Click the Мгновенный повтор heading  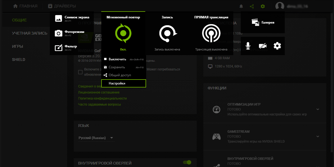click(x=123, y=17)
